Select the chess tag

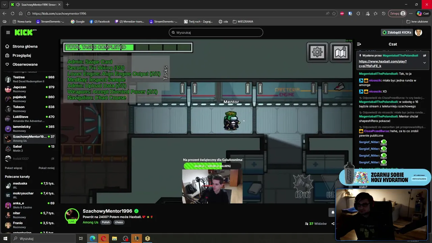click(119, 222)
